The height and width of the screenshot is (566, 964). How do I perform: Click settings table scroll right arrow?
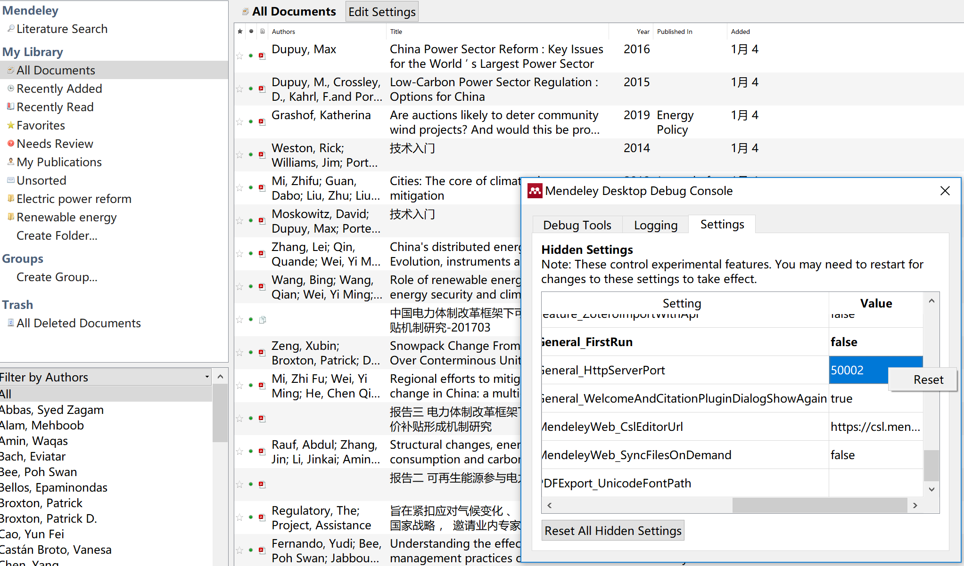tap(915, 505)
